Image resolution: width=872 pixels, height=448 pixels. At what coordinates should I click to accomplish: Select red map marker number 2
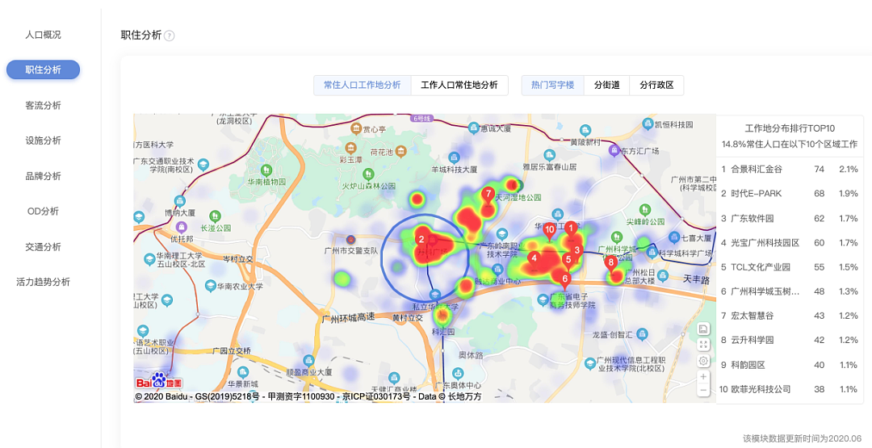[421, 241]
